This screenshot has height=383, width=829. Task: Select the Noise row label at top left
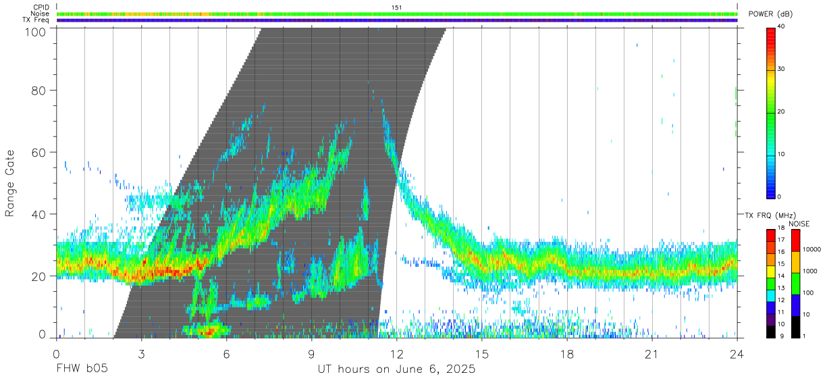click(x=41, y=14)
